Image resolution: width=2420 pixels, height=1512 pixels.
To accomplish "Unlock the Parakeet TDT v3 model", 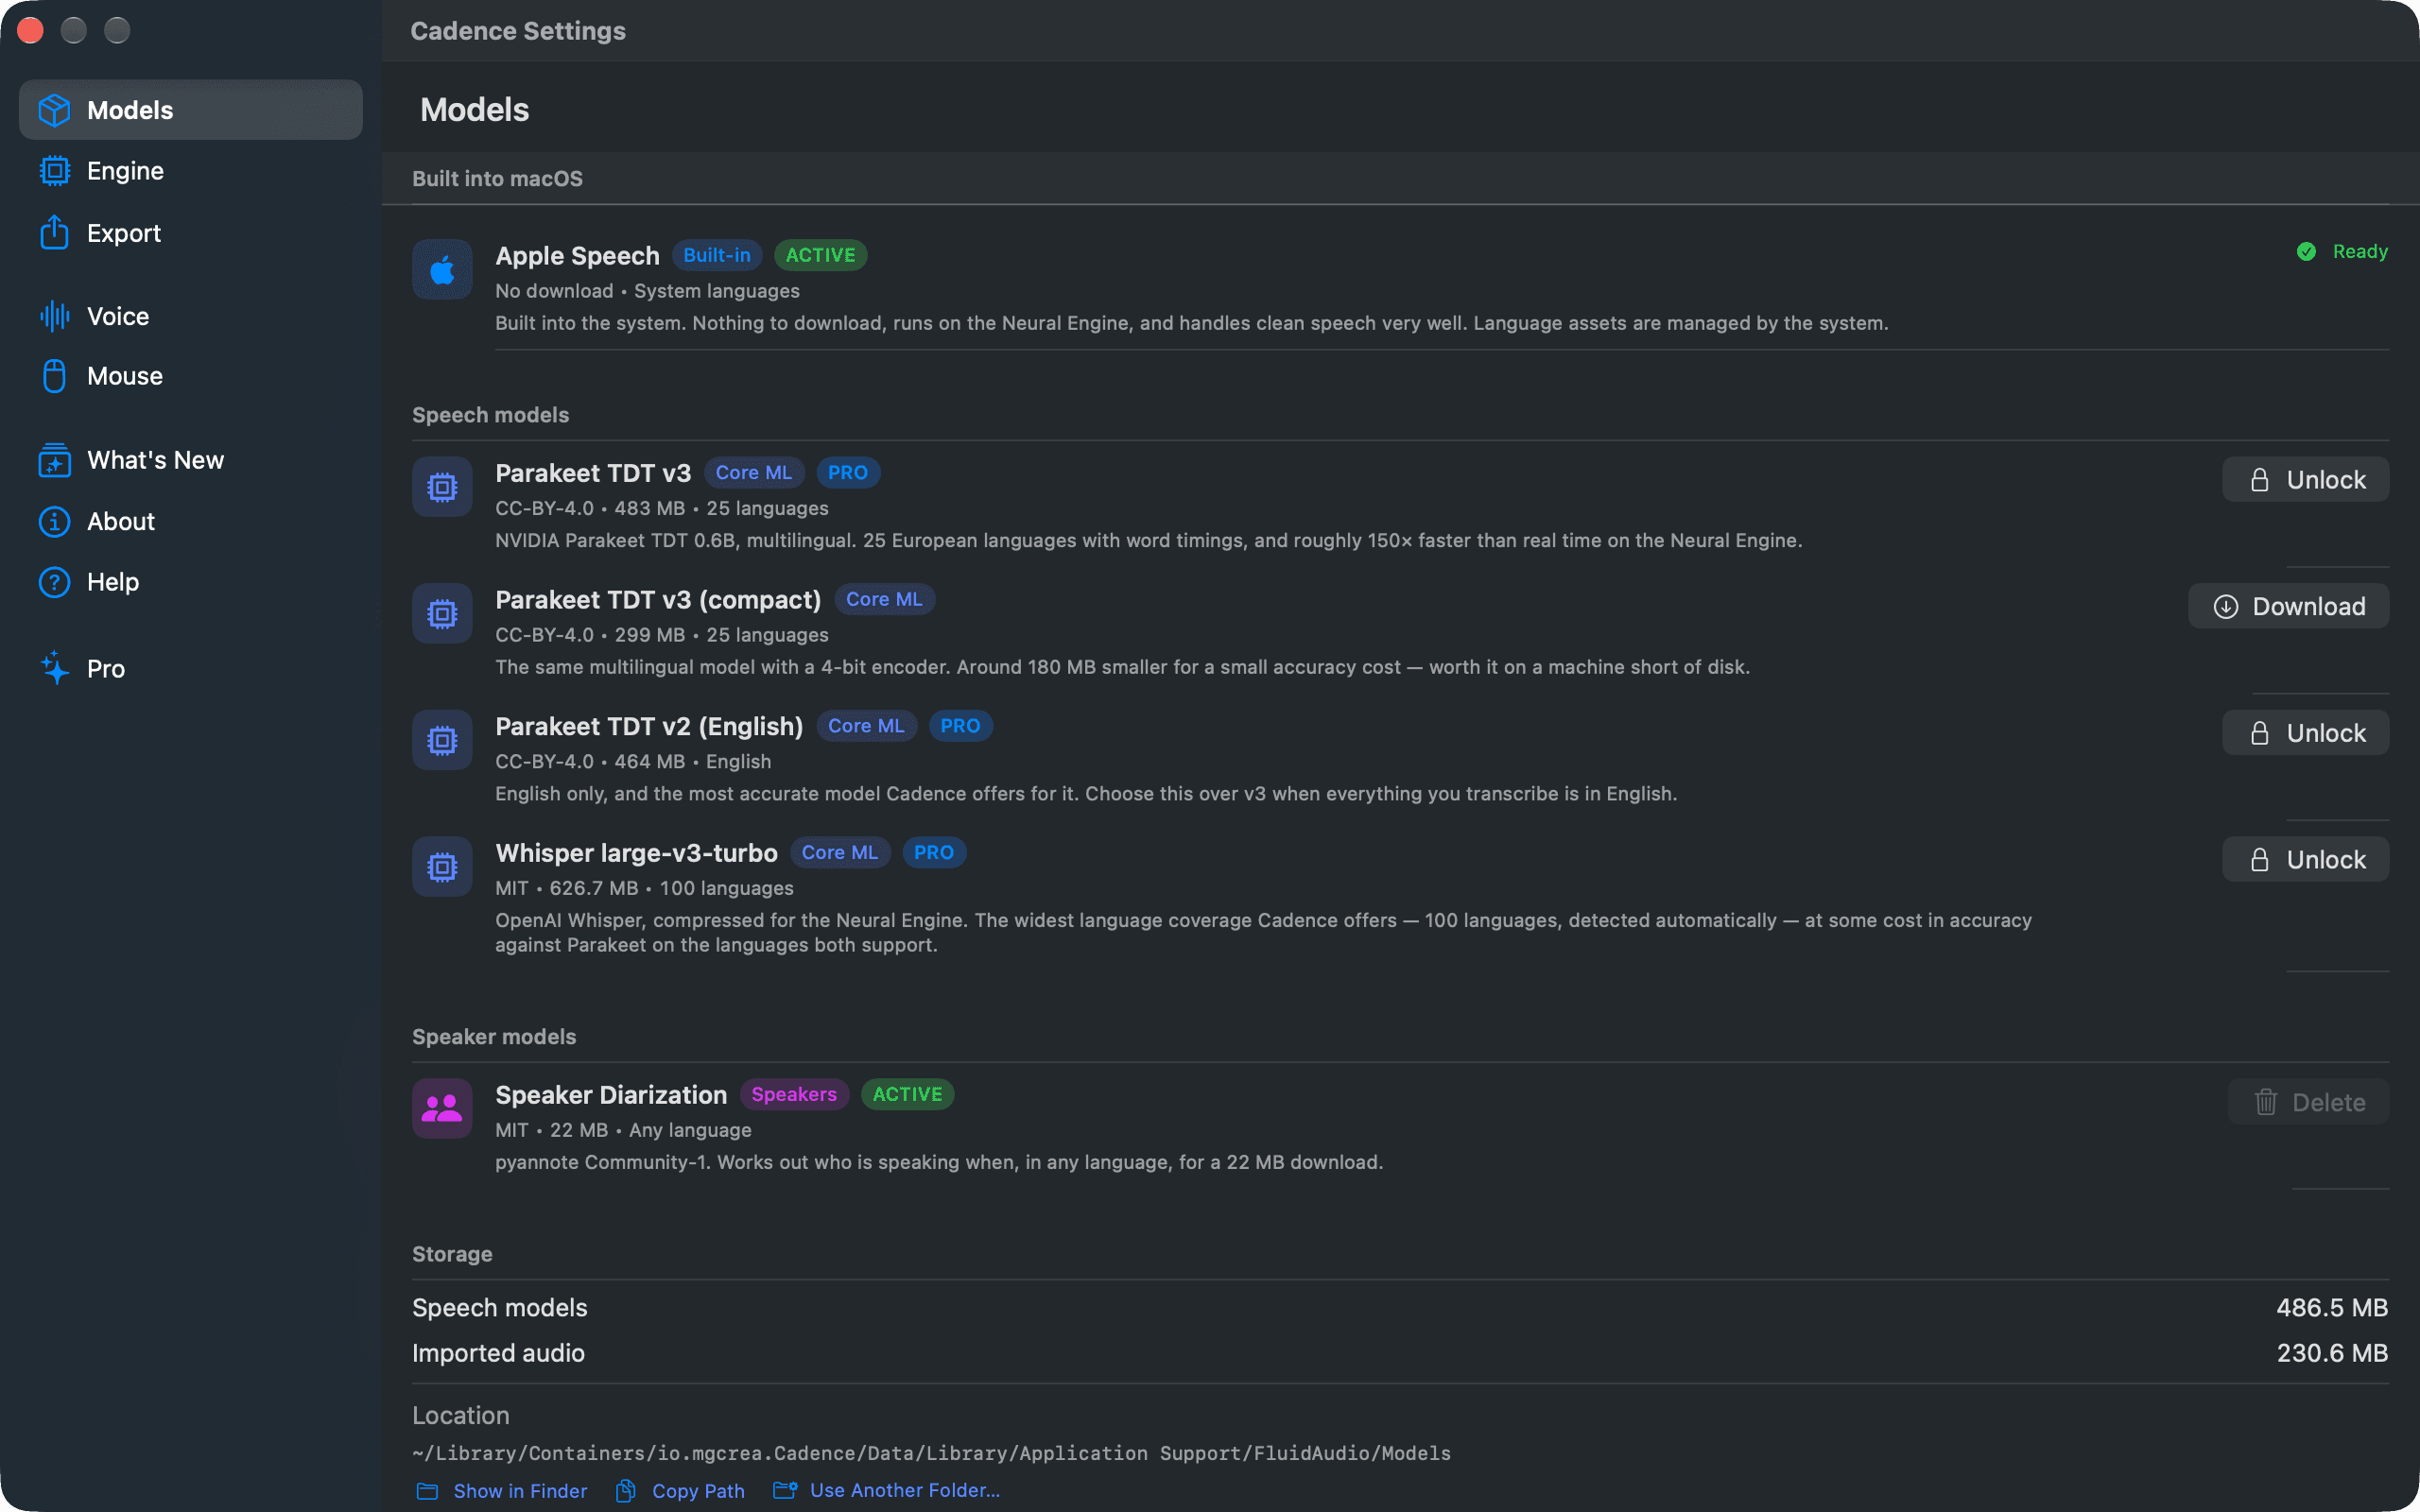I will (x=2305, y=480).
